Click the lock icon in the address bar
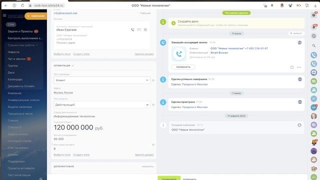Screen dimensions: 320x180 [30, 5]
